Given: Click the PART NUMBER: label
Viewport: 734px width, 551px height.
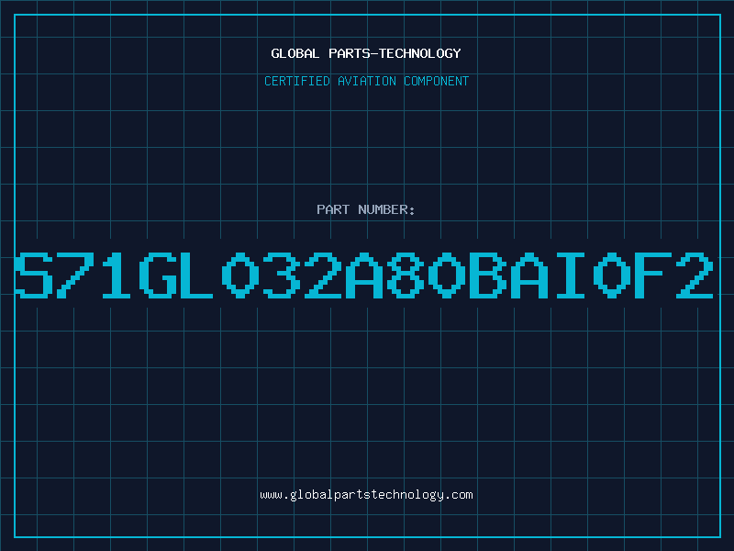Looking at the screenshot, I should coord(366,209).
